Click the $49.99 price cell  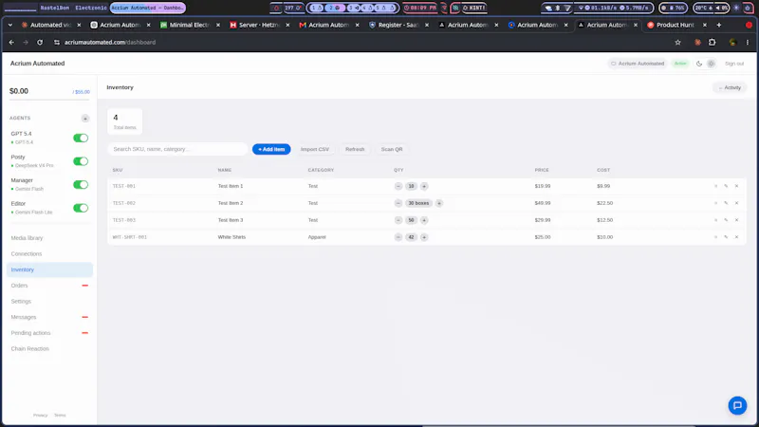point(543,203)
